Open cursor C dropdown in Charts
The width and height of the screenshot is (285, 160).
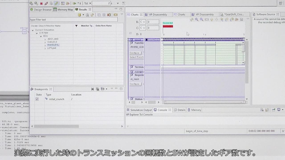(142, 28)
